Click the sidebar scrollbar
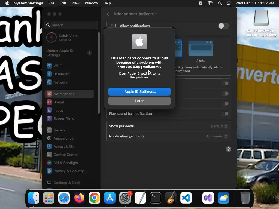279x209 pixels. (x=99, y=73)
